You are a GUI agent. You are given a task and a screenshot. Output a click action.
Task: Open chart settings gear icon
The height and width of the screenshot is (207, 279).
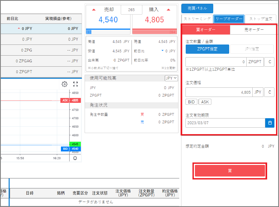pyautogui.click(x=64, y=84)
